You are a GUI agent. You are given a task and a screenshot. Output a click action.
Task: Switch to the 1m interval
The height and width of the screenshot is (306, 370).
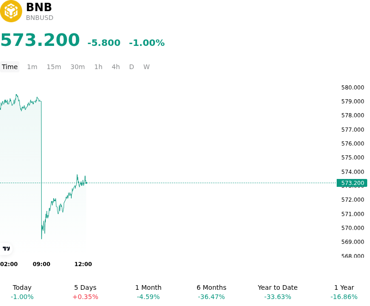(32, 67)
